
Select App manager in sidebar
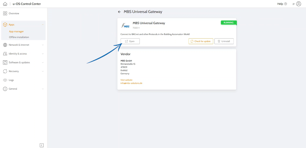point(16,32)
